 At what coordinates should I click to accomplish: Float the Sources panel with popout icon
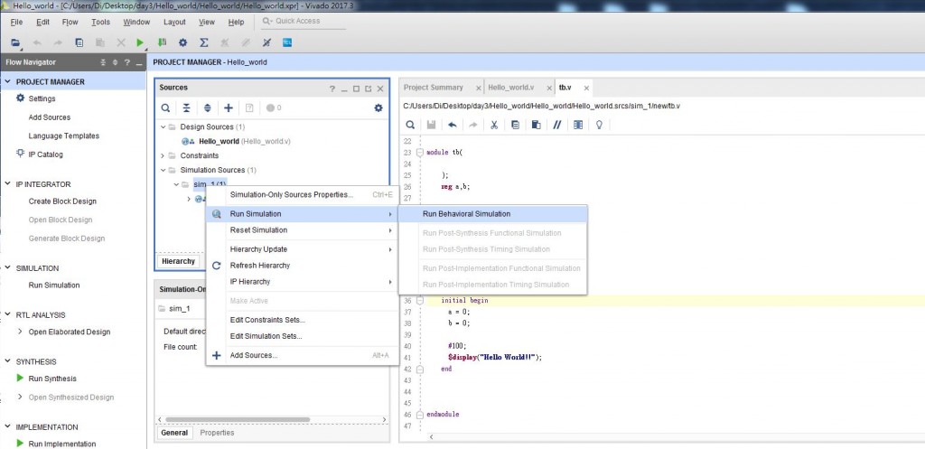369,89
